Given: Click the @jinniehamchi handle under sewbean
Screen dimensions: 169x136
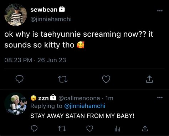Looking at the screenshot, I should tap(51, 19).
